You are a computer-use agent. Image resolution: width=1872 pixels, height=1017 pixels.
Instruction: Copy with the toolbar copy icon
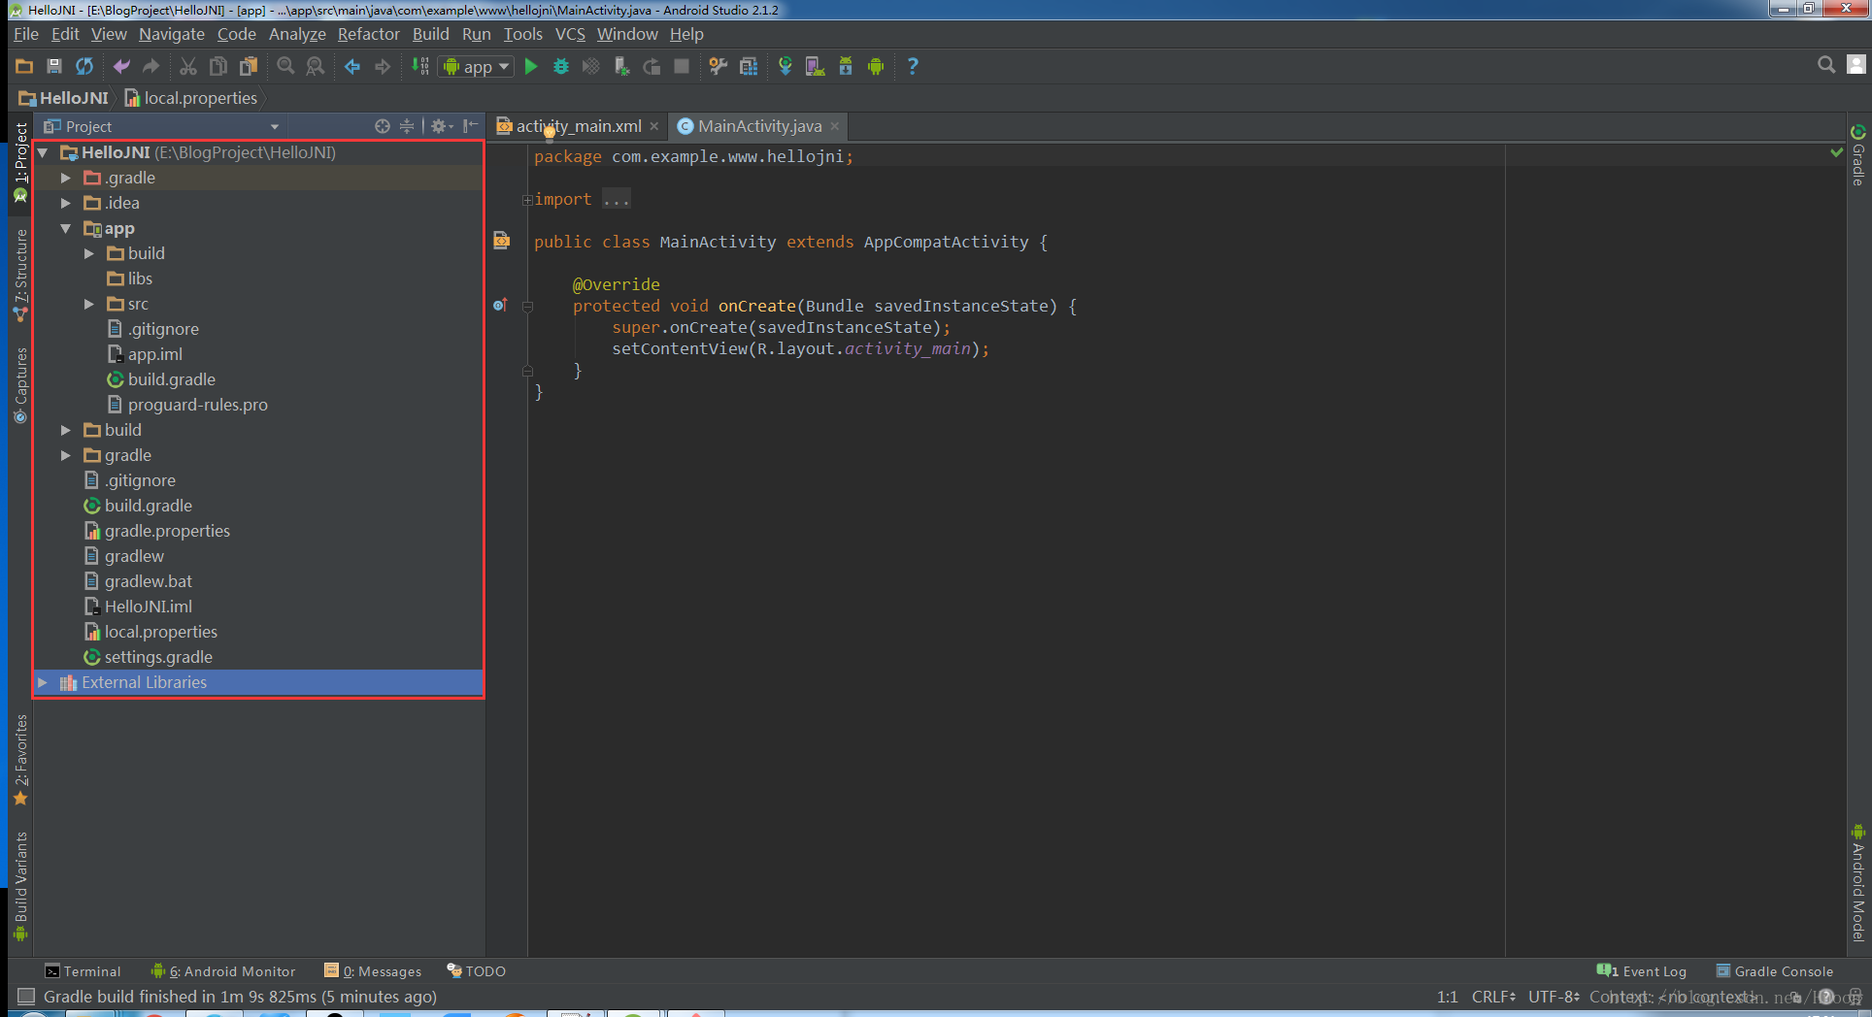click(x=218, y=66)
